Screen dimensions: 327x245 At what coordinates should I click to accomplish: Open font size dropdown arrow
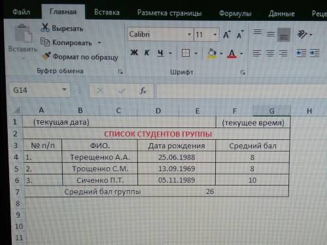215,35
